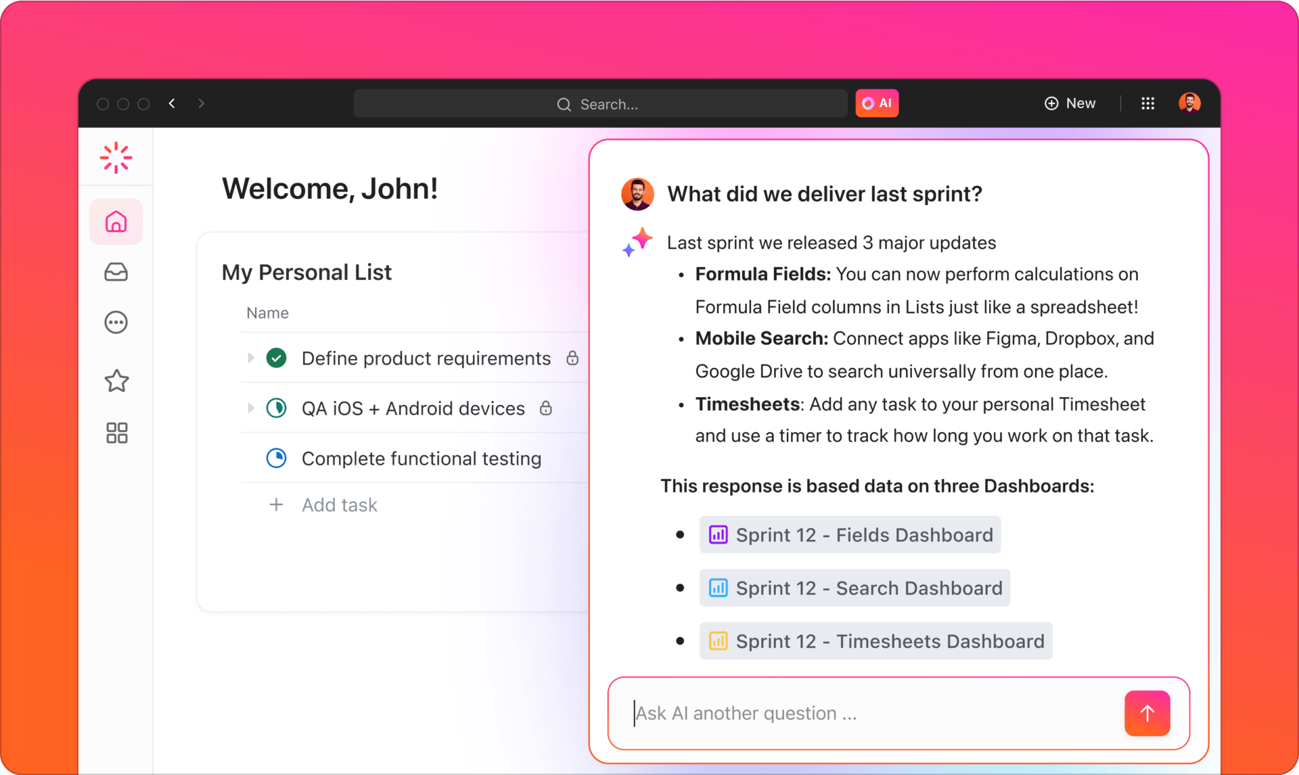Open the Inbox sidebar icon

pyautogui.click(x=116, y=272)
